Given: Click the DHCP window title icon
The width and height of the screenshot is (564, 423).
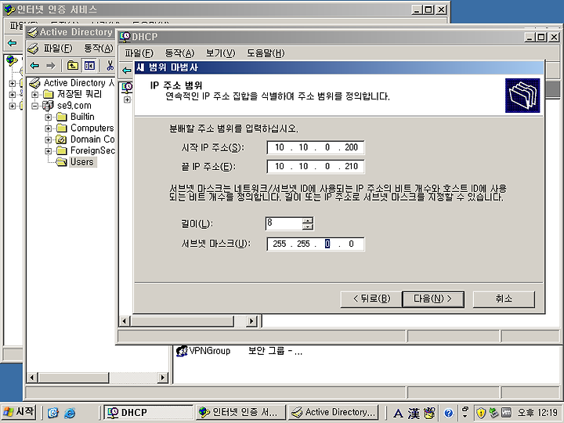Looking at the screenshot, I should 125,37.
